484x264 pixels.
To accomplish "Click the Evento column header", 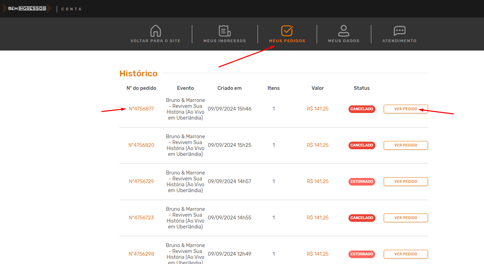I will (x=185, y=88).
